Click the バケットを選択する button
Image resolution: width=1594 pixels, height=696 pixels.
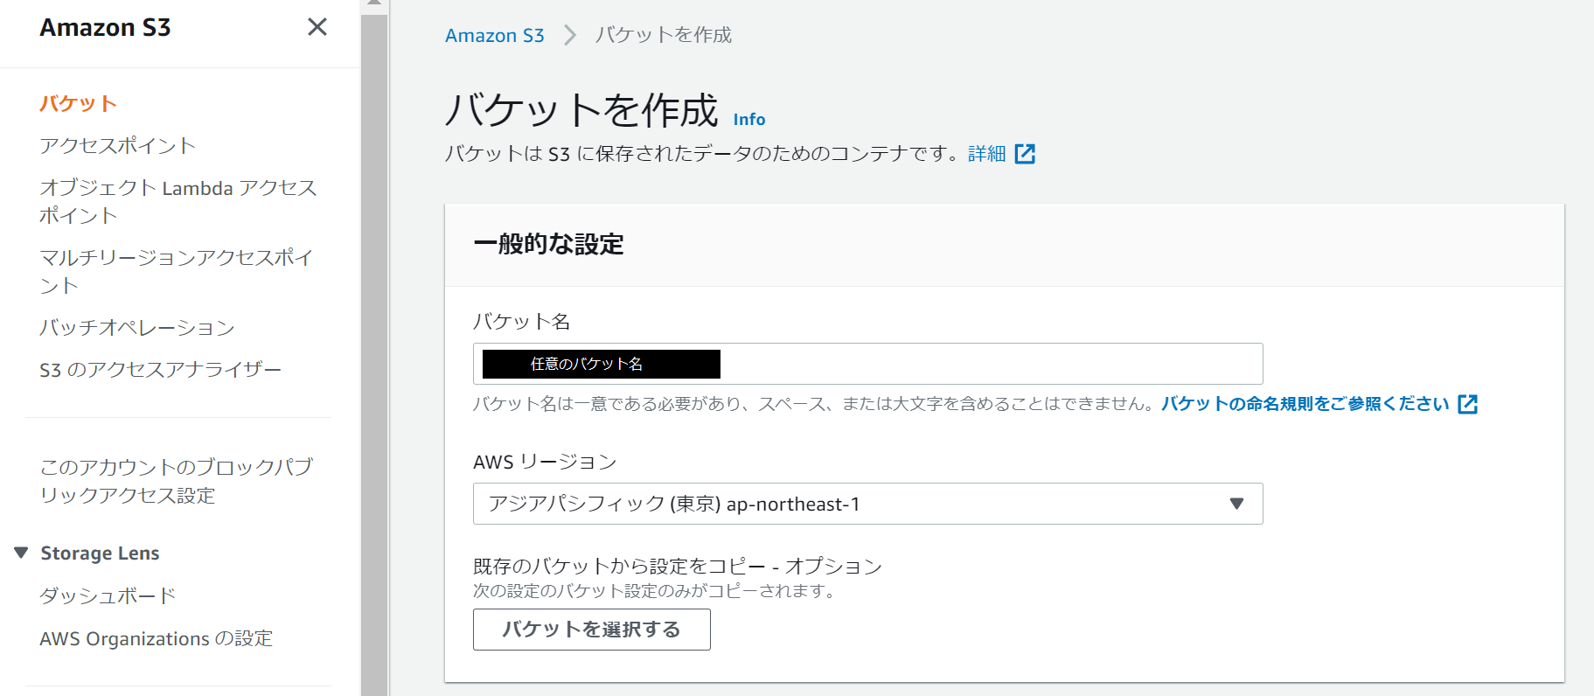(591, 630)
